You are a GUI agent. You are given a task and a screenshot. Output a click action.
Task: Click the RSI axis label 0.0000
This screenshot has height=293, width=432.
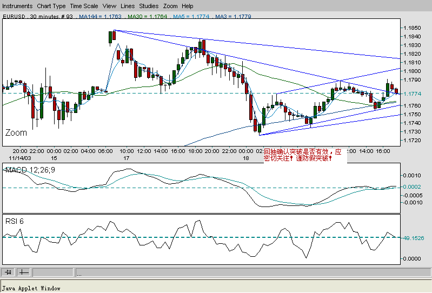412,259
